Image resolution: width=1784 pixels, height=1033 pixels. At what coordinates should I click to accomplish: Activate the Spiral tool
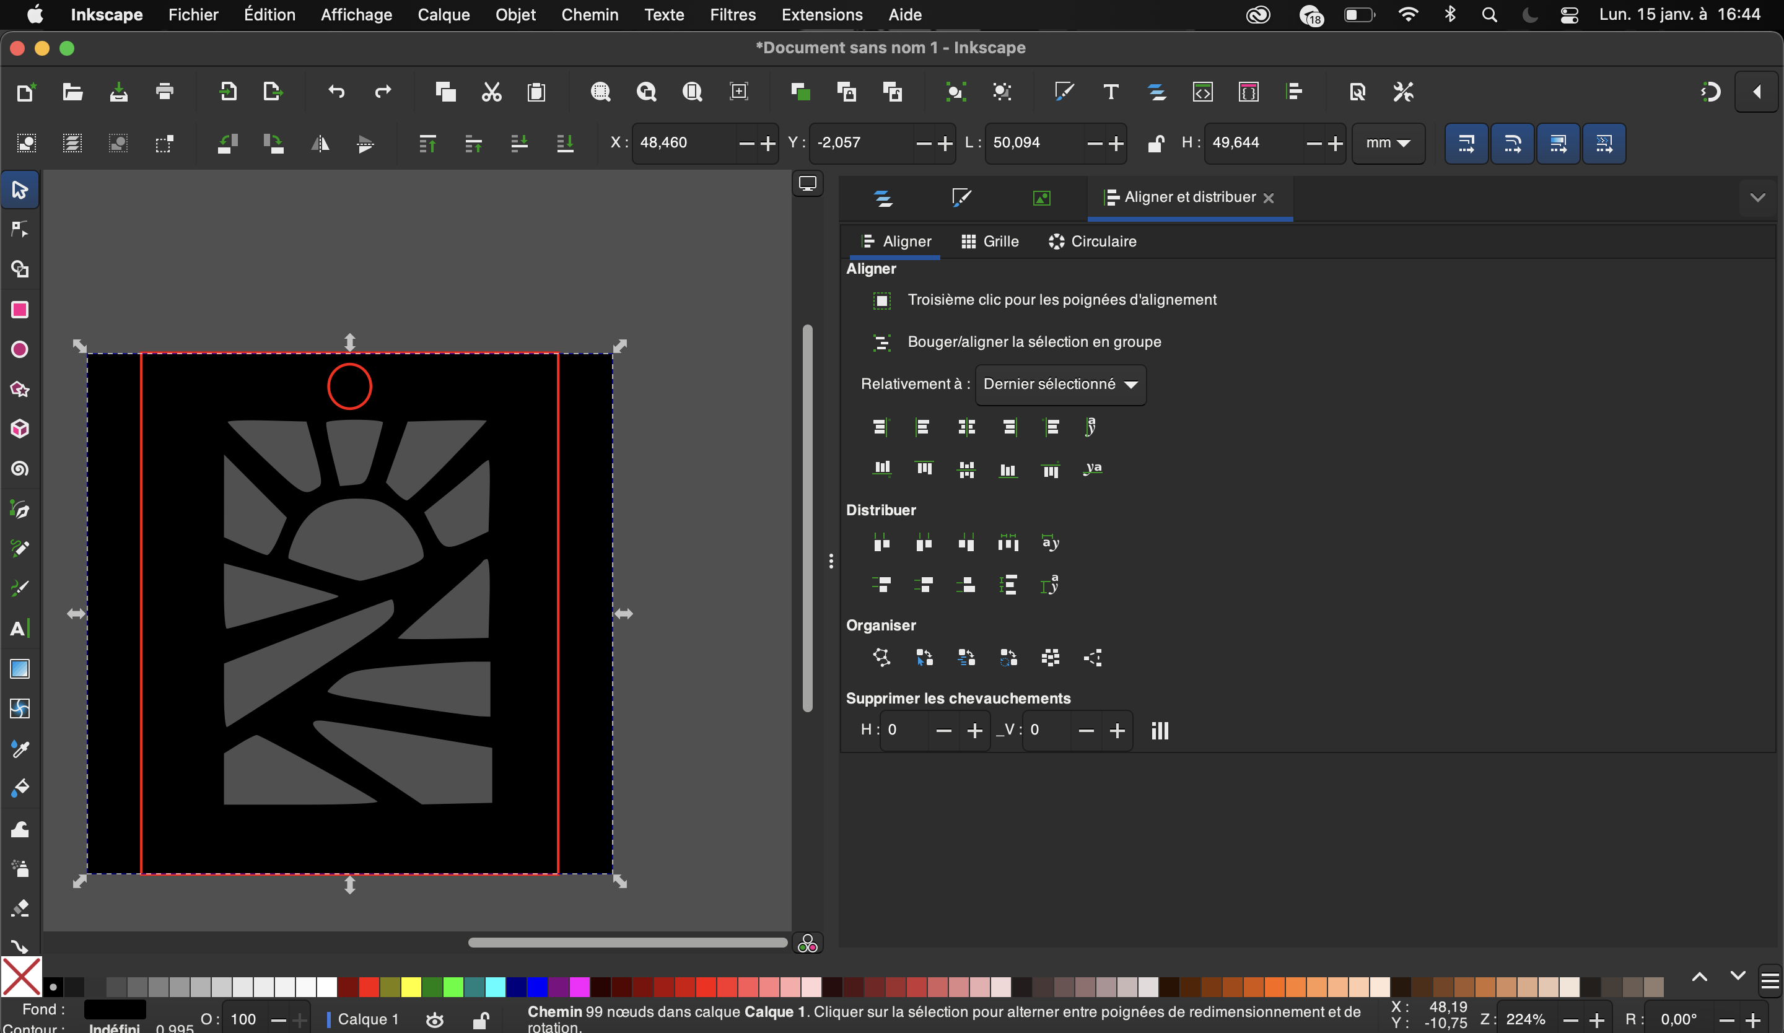[x=20, y=468]
